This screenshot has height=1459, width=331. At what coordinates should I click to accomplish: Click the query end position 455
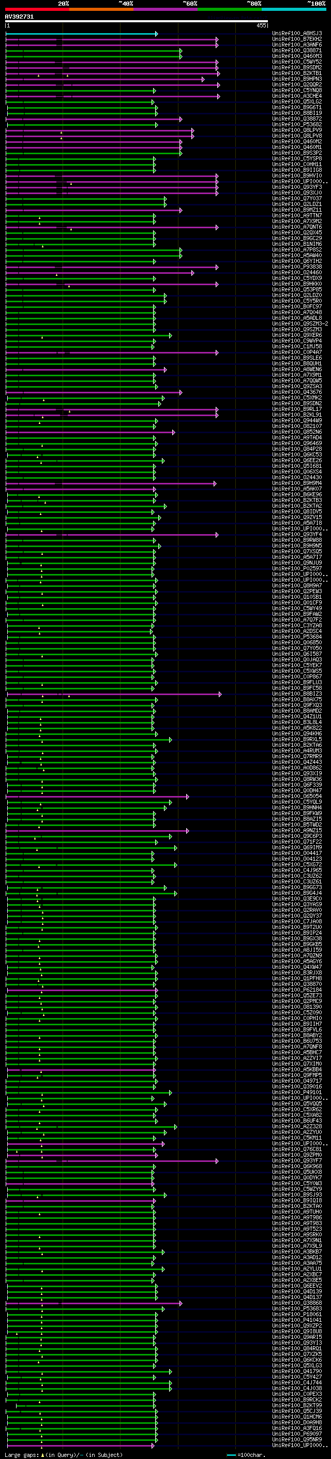tap(261, 25)
